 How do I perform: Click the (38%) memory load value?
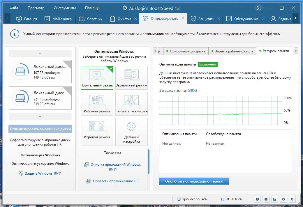tap(192, 90)
